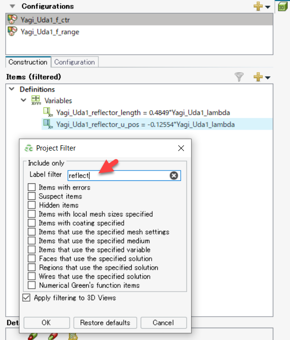Click the Yagi_Uda1_f_range configuration icon

click(12, 31)
